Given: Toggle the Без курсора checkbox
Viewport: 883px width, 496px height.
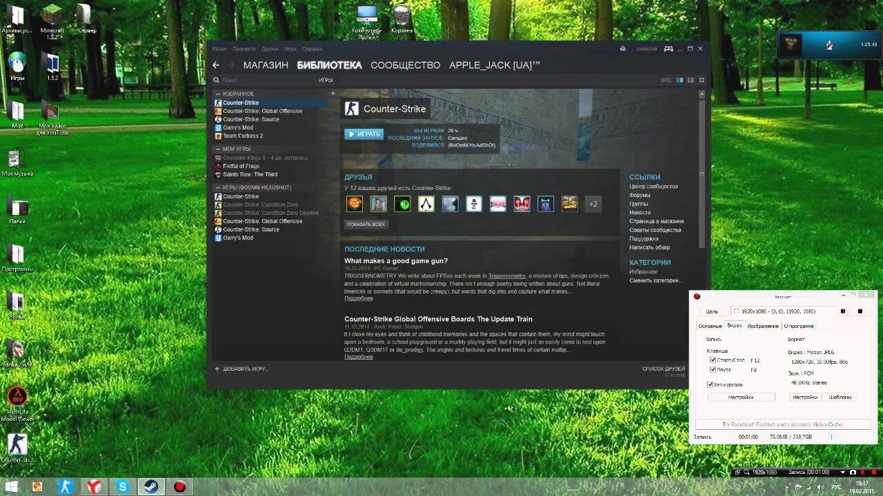Looking at the screenshot, I should [711, 385].
